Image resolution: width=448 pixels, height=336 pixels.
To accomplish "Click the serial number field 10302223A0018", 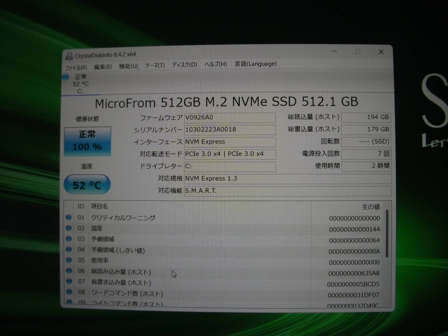I will pyautogui.click(x=230, y=130).
